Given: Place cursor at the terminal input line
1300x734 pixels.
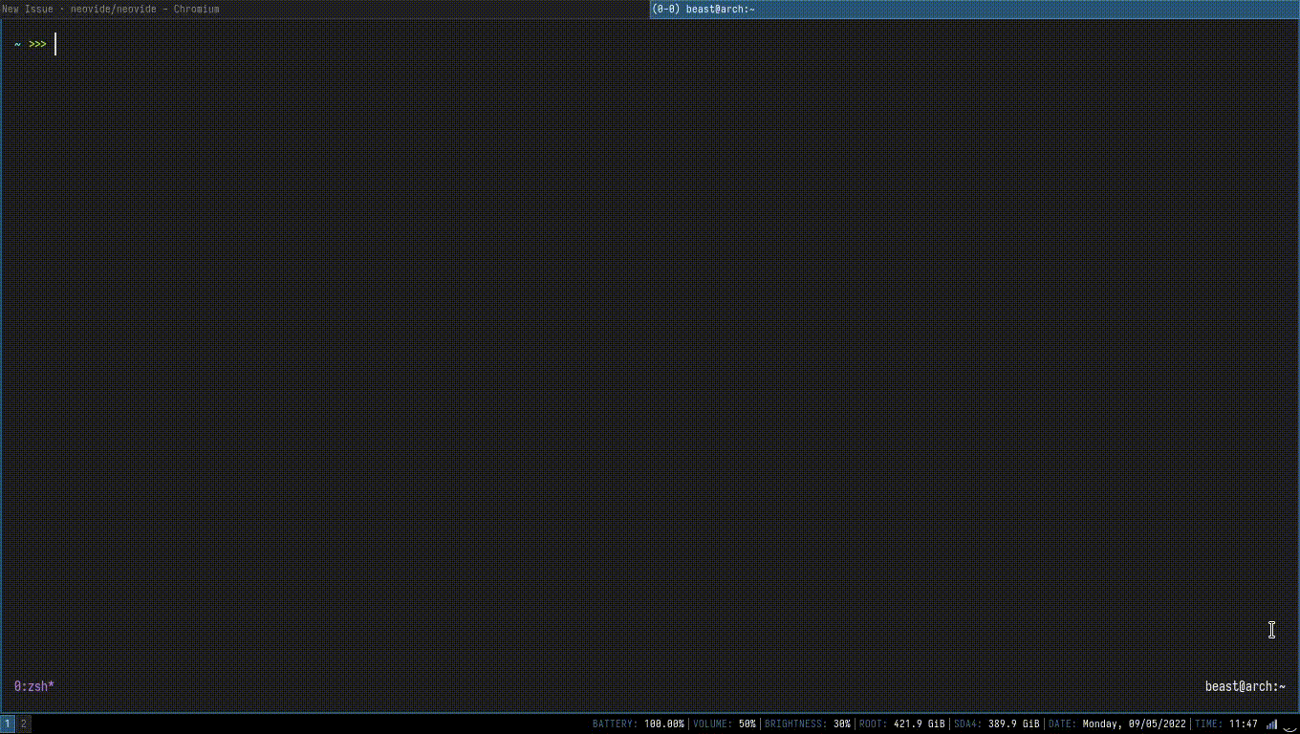Looking at the screenshot, I should [55, 44].
